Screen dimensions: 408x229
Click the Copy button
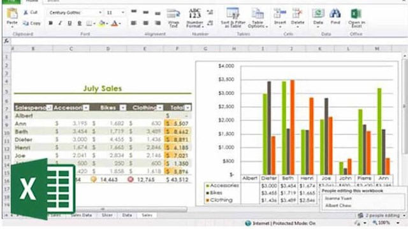click(32, 24)
